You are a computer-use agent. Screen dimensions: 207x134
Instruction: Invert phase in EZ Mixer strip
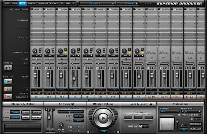pos(47,109)
